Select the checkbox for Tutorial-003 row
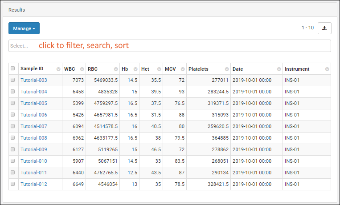This screenshot has width=340, height=205. click(13, 80)
